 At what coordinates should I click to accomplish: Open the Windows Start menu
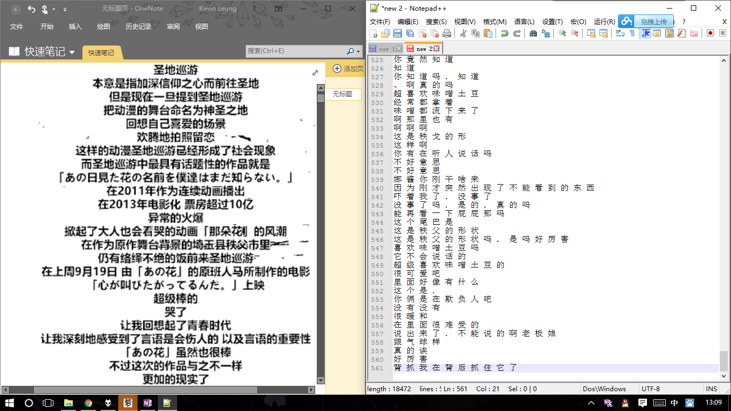click(9, 402)
